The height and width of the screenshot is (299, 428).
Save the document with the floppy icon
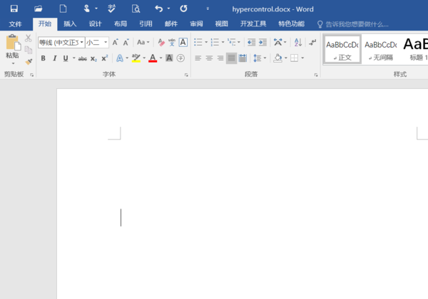coord(14,9)
